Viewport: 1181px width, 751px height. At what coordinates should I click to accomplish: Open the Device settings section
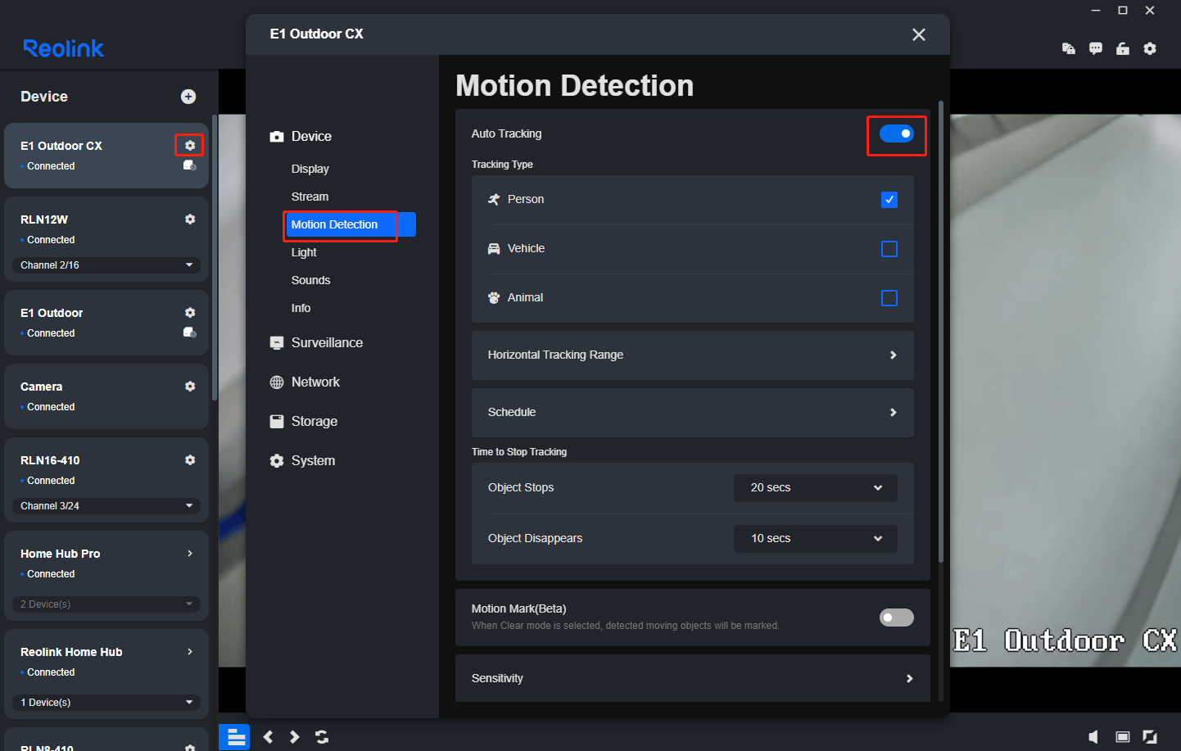coord(301,137)
